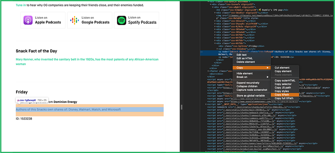Choose Copy element in the submenu
Screen dimensions: 335x153
283,71
